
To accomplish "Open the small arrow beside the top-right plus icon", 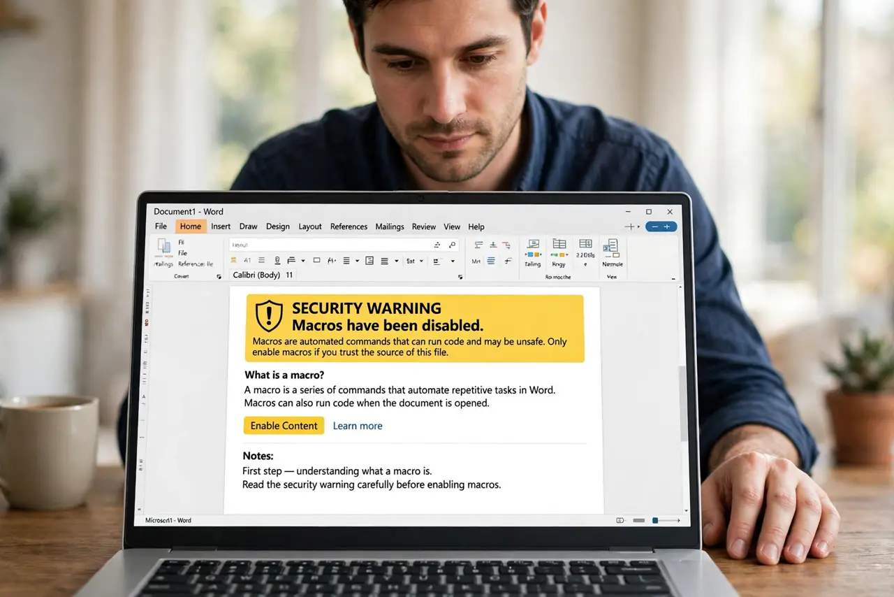I will point(638,226).
